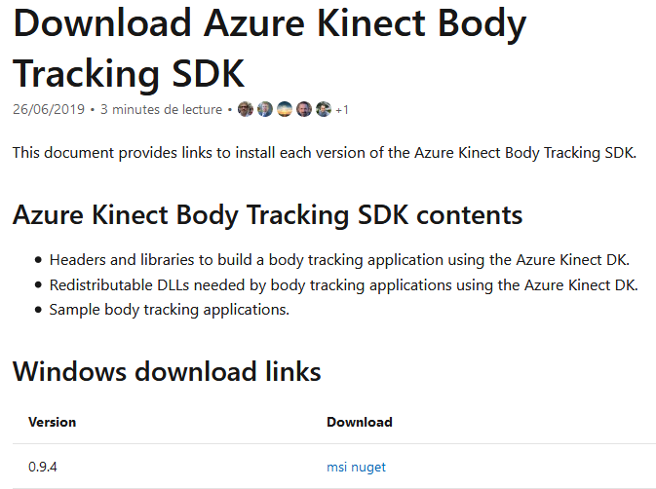Click the 26/06/2019 publication date
This screenshot has width=656, height=489.
(48, 110)
